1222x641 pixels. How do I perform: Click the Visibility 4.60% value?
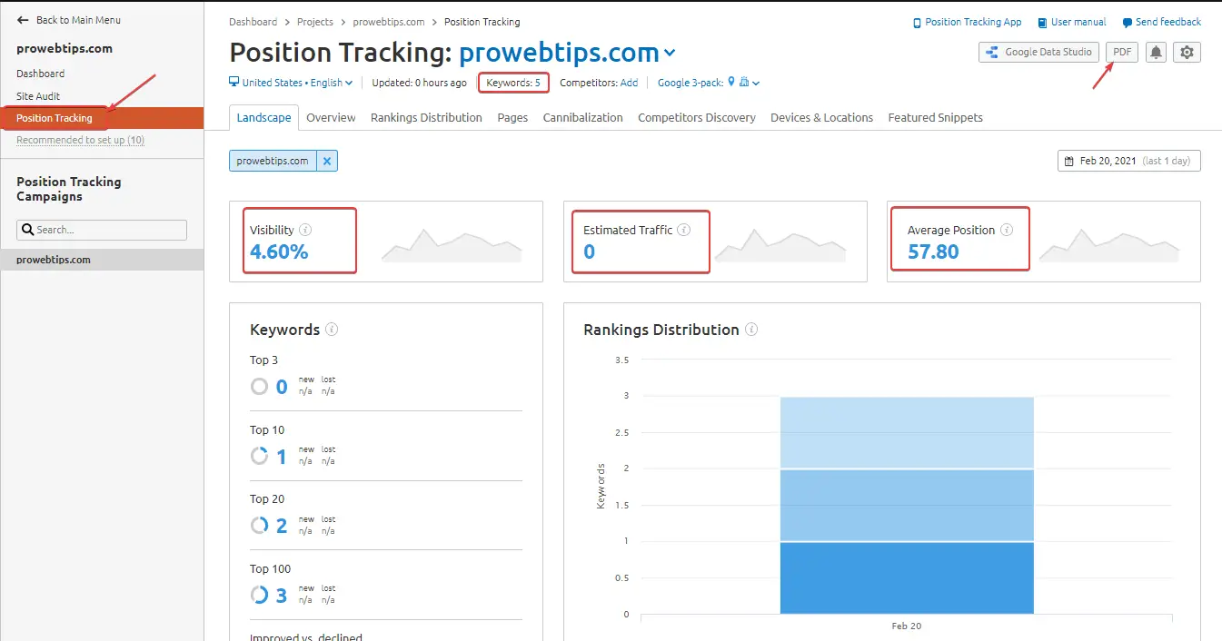point(279,251)
